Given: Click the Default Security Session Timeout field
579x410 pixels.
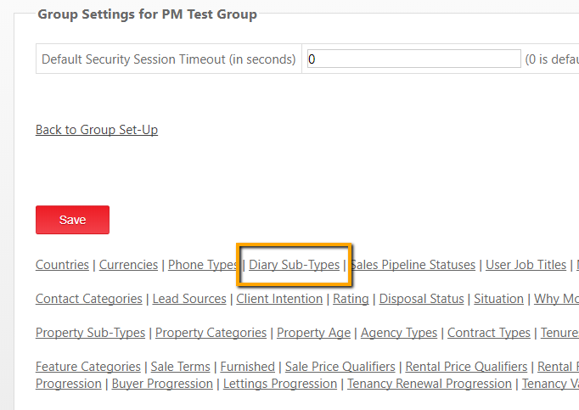Looking at the screenshot, I should click(413, 59).
